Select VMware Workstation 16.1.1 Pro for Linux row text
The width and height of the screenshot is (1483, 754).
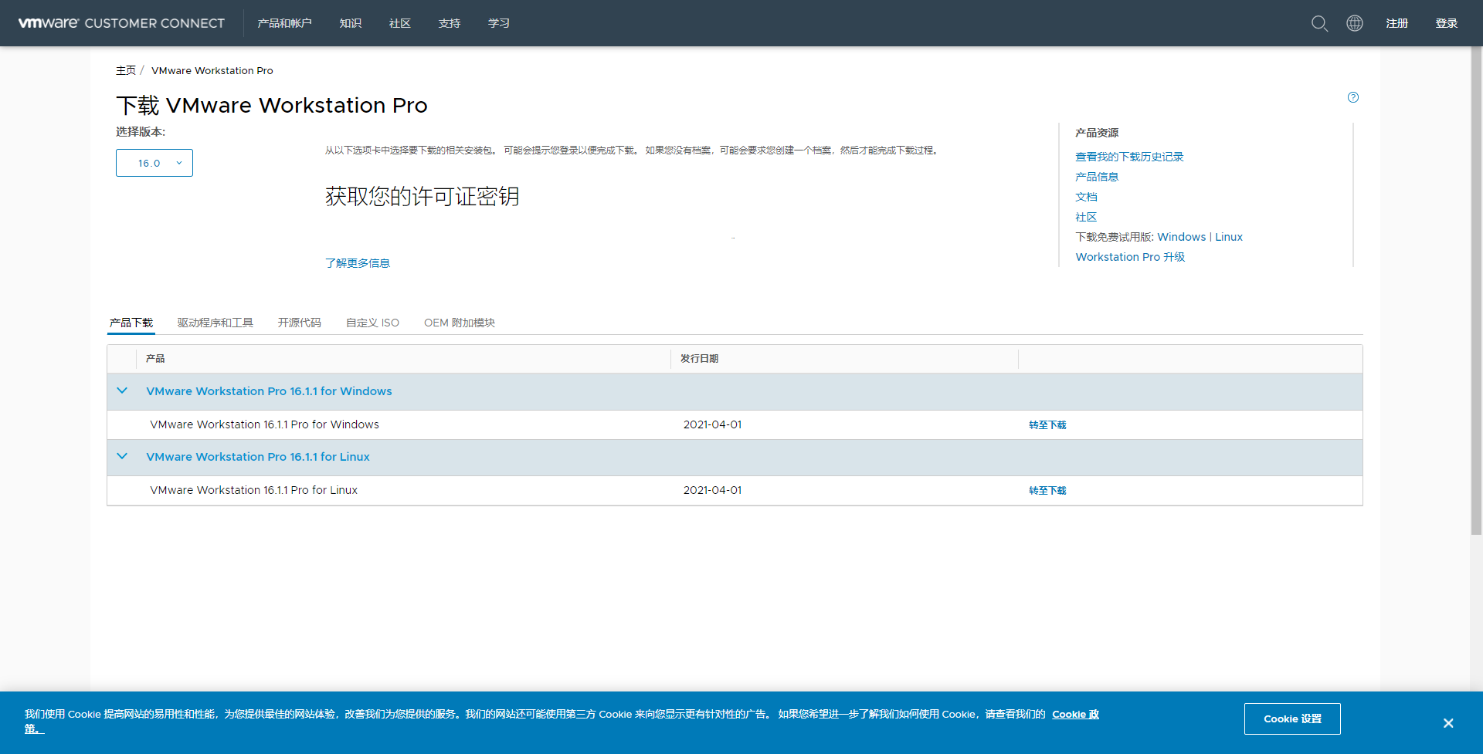(253, 490)
